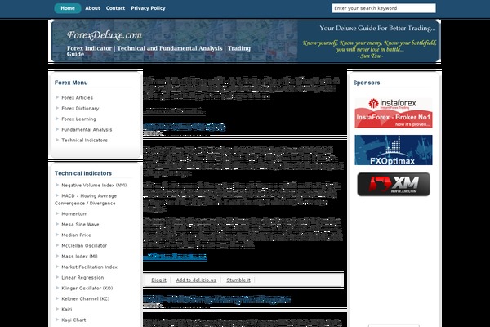490x327 pixels.
Task: Select the Momentum indicator link
Action: tap(74, 213)
